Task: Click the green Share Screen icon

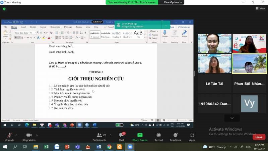Action: click(x=140, y=136)
